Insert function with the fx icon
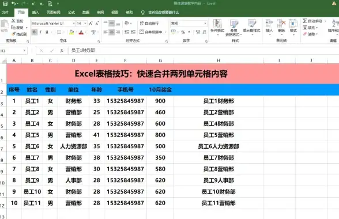The width and height of the screenshot is (339, 219). click(62, 51)
